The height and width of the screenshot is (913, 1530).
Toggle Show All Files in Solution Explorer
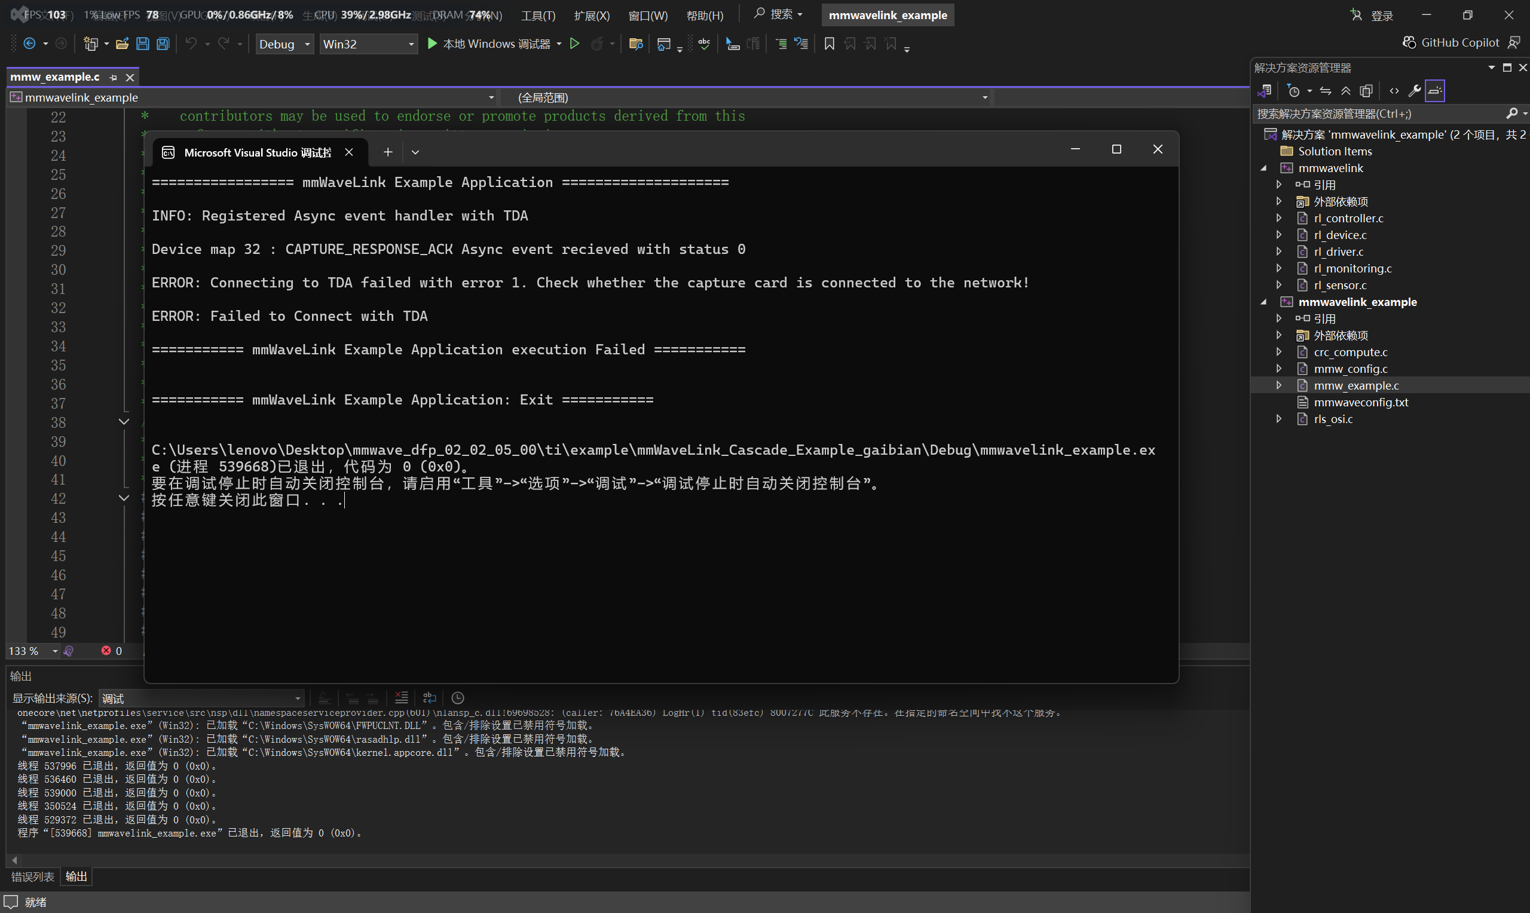click(1366, 91)
